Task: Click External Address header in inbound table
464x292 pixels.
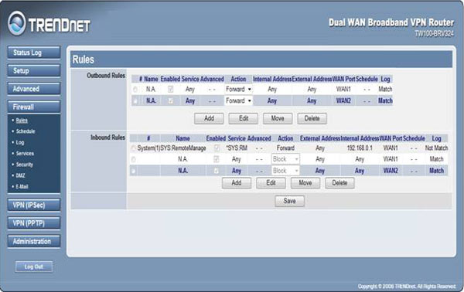Action: click(x=320, y=138)
